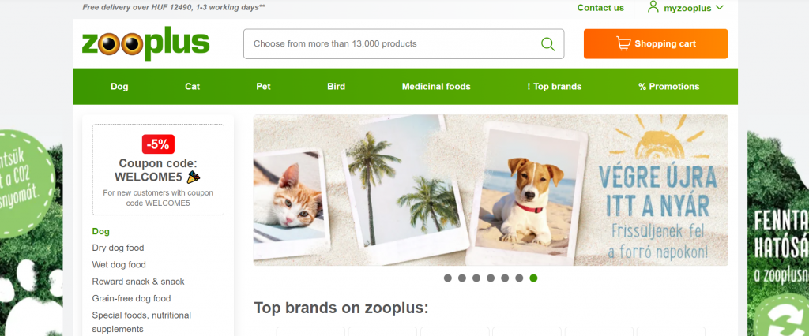Expand the myzooplus dropdown chevron
The image size is (809, 336).
click(x=719, y=8)
